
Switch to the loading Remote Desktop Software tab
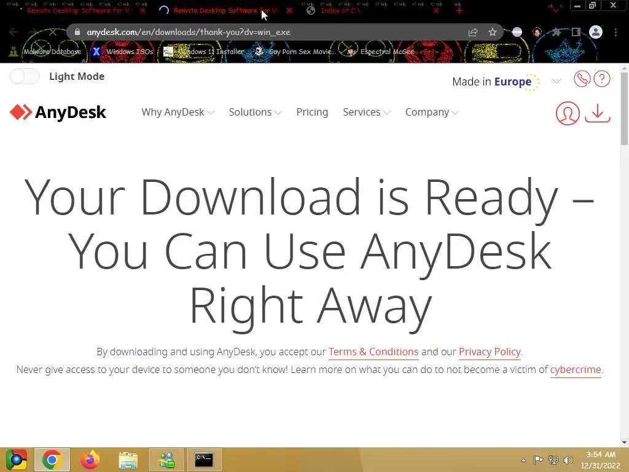[x=225, y=11]
